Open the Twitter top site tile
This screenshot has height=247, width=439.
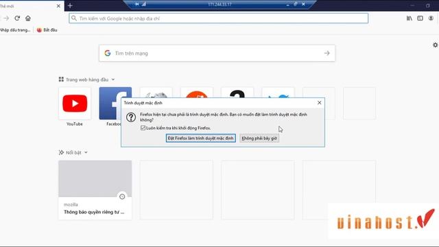pos(278,93)
